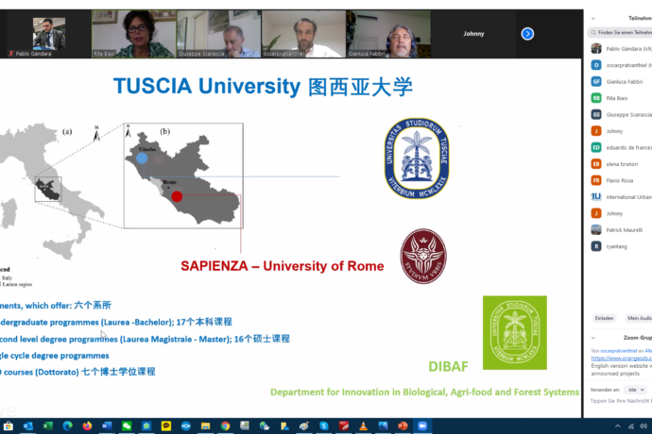The width and height of the screenshot is (652, 434).
Task: Open the PDF reader from the taskbar
Action: [x=343, y=426]
